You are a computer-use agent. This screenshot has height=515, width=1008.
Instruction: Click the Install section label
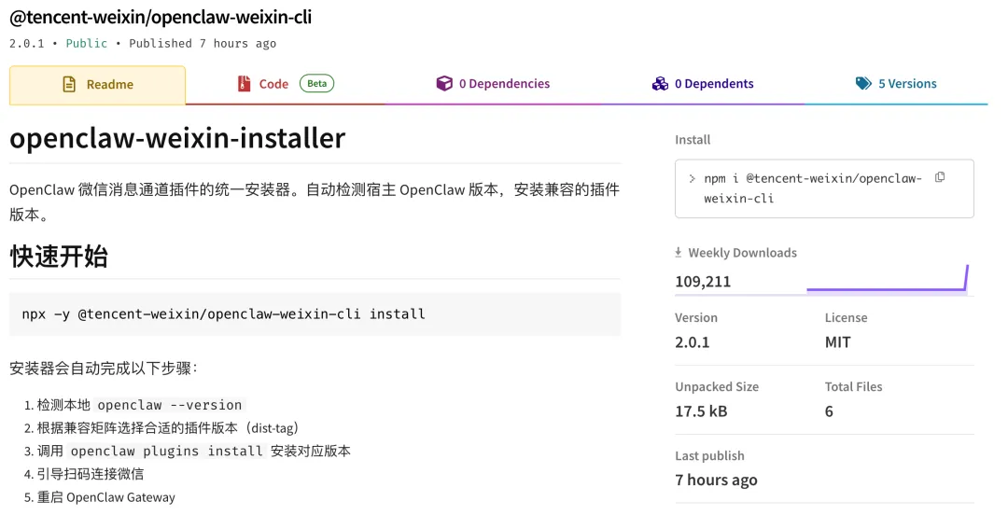[x=693, y=140]
